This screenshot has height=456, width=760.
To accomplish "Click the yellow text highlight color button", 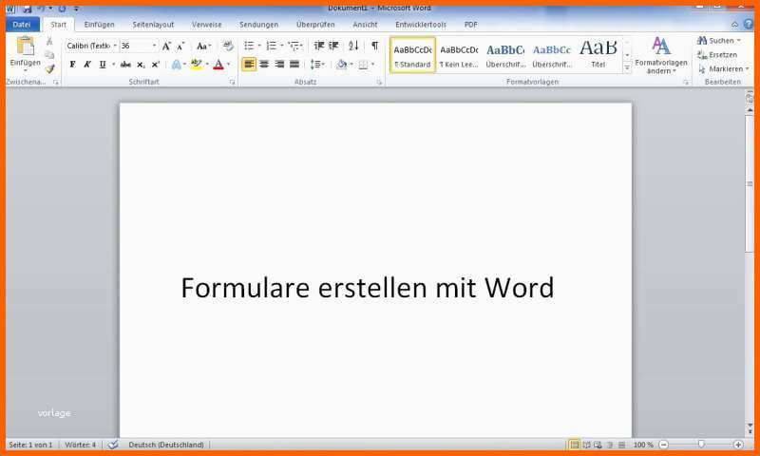I will coord(196,65).
